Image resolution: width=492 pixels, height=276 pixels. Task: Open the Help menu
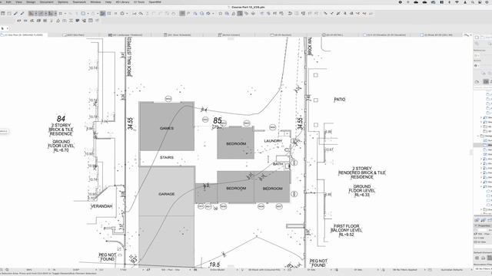(x=108, y=2)
